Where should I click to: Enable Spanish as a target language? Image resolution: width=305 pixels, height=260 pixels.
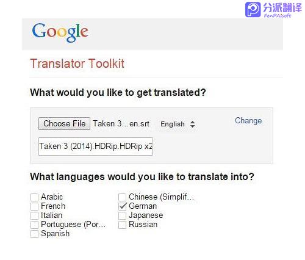coord(34,234)
